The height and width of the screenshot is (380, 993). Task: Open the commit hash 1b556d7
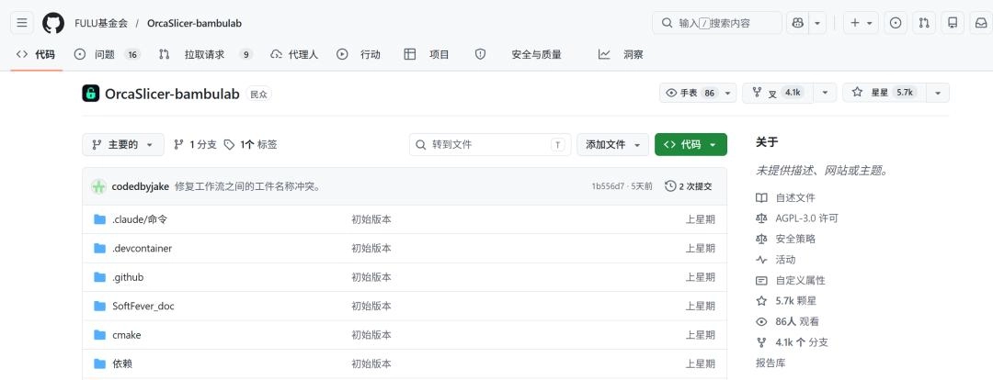point(608,186)
